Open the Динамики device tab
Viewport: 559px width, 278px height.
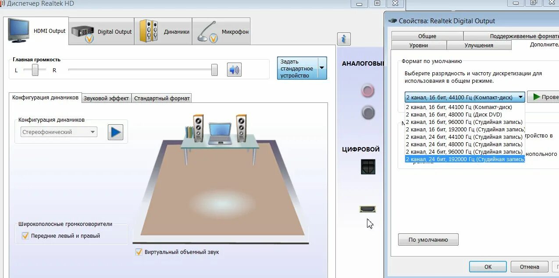pyautogui.click(x=163, y=32)
